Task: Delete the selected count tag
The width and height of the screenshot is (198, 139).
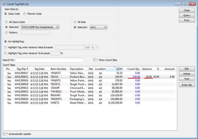Action: pyautogui.click(x=186, y=74)
